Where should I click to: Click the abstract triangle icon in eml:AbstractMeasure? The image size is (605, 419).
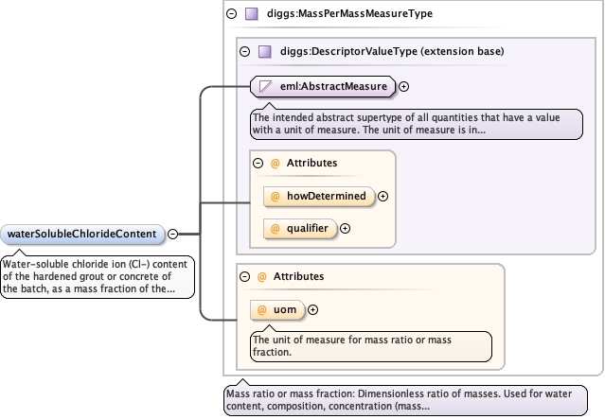(x=265, y=86)
